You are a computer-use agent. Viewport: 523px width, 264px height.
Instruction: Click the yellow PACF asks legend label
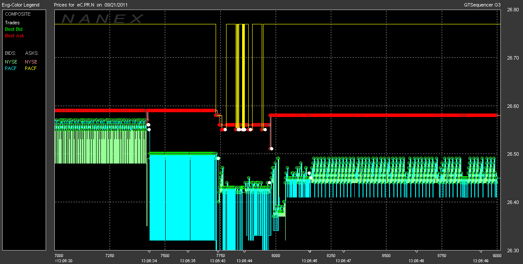(x=31, y=68)
